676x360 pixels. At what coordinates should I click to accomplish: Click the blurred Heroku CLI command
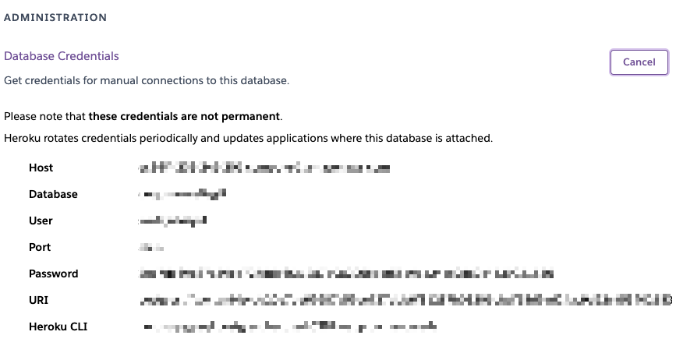(290, 326)
